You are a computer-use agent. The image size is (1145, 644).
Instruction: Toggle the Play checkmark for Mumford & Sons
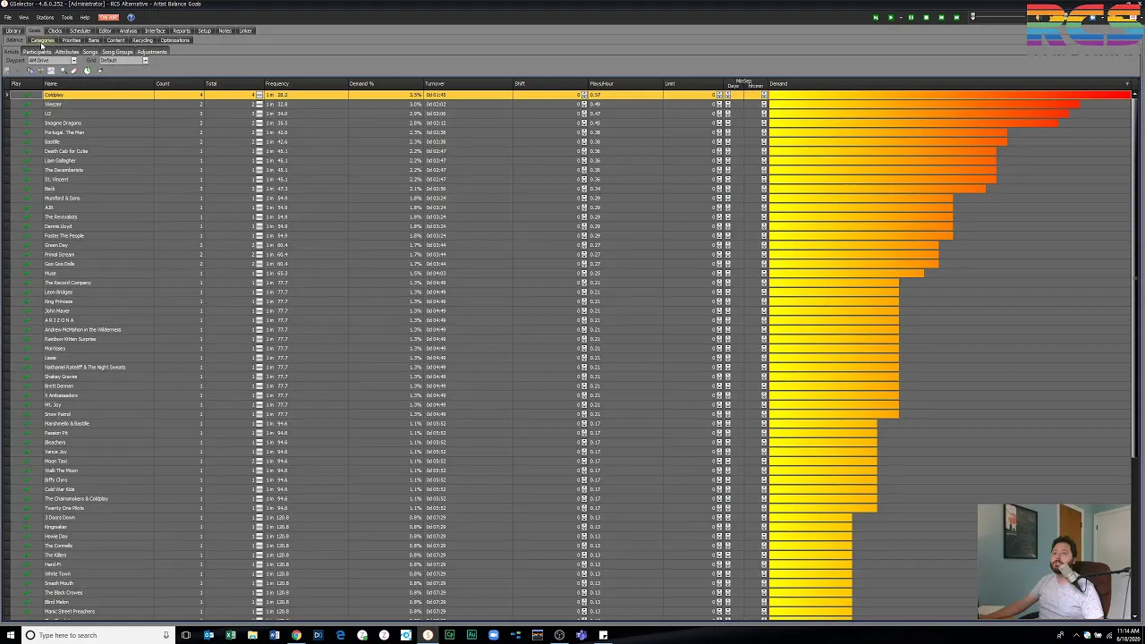26,199
